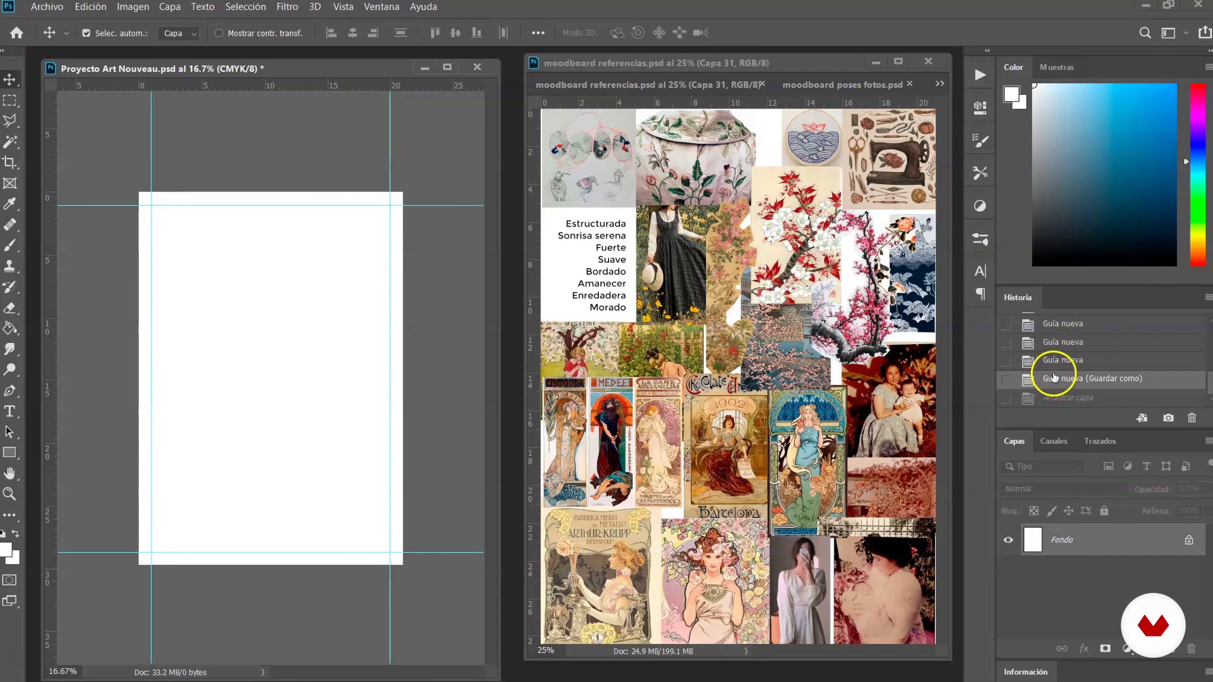Select the Horizontal Type tool
1213x682 pixels.
click(x=10, y=411)
